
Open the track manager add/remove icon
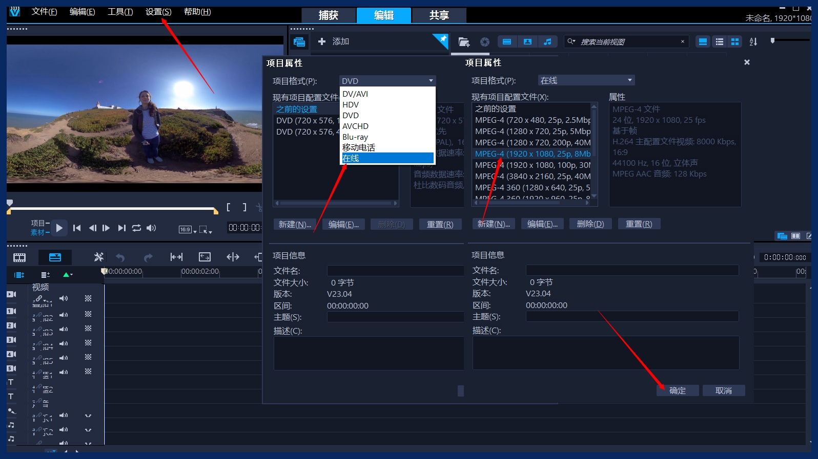tap(46, 275)
